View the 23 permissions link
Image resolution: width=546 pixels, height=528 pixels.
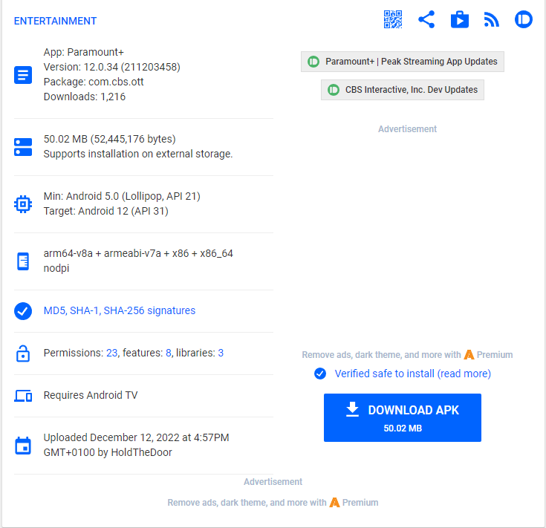point(111,353)
